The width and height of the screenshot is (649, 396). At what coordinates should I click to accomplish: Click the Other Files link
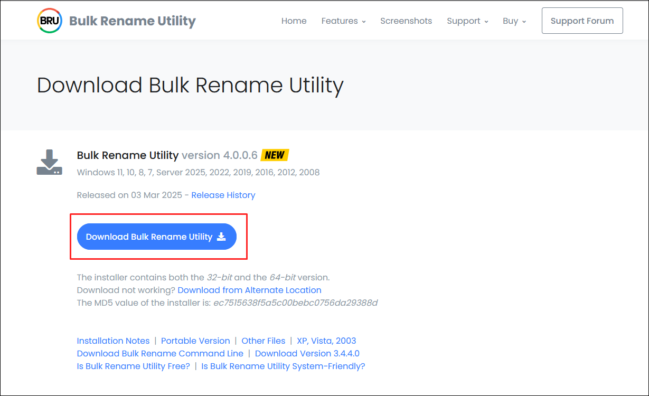click(x=263, y=341)
